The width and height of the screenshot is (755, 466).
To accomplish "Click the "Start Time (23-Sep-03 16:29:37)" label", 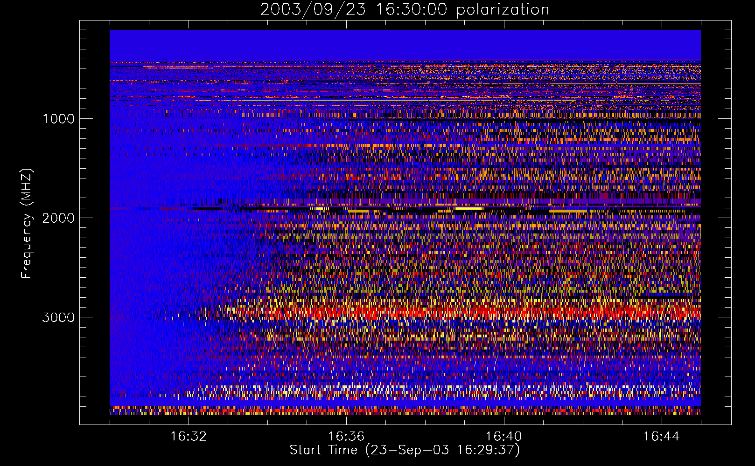I will [405, 450].
